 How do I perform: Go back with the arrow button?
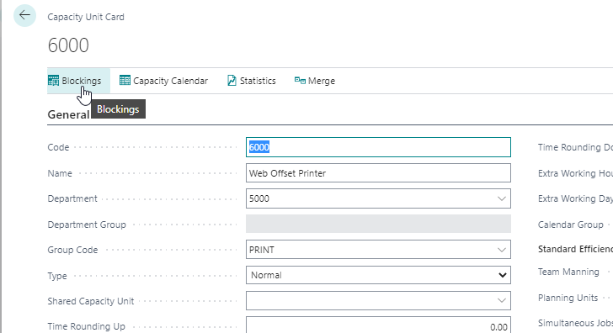coord(24,16)
